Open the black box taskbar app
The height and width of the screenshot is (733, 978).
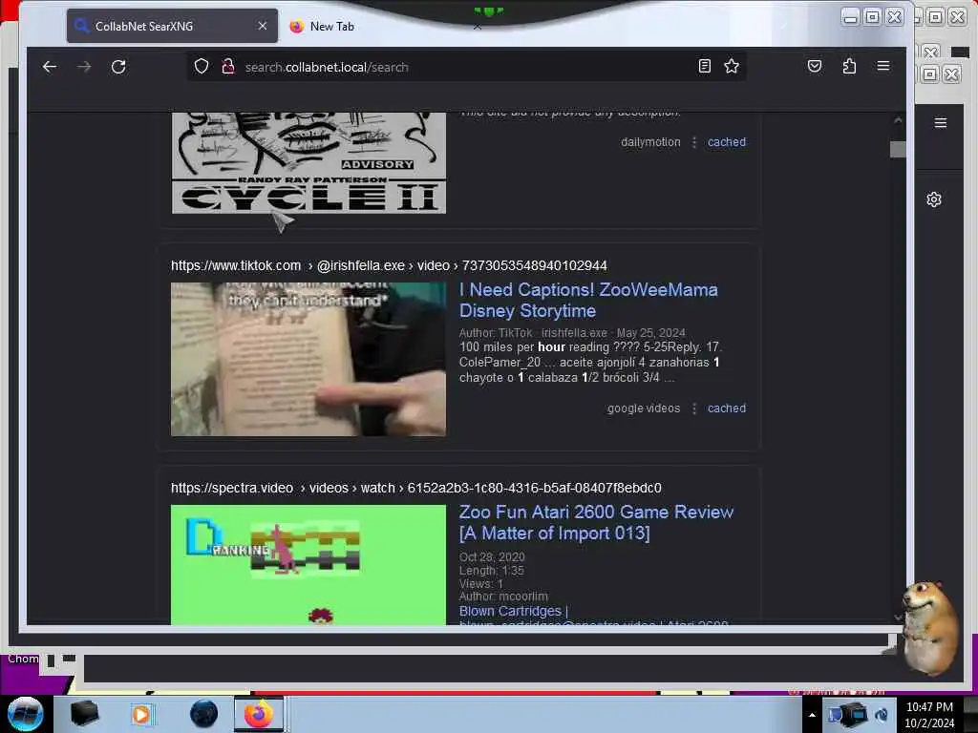(x=85, y=714)
